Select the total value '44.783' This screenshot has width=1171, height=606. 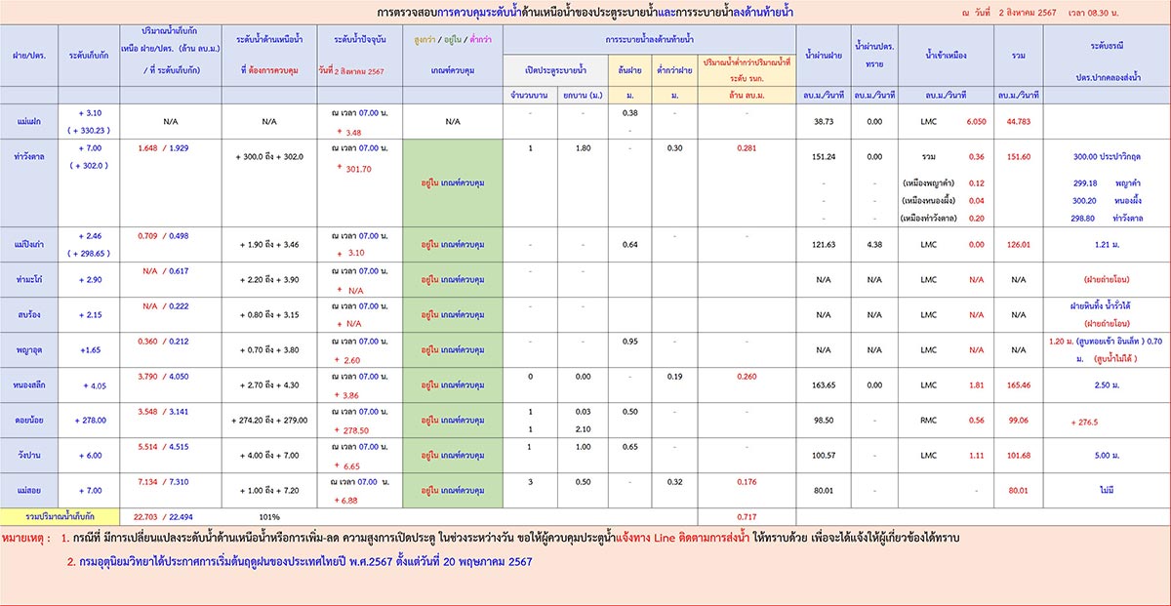[1019, 121]
